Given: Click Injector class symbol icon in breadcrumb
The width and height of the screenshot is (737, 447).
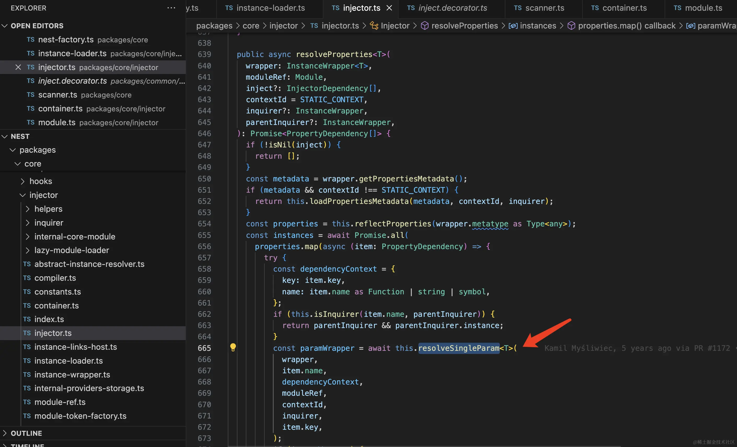Looking at the screenshot, I should [374, 26].
